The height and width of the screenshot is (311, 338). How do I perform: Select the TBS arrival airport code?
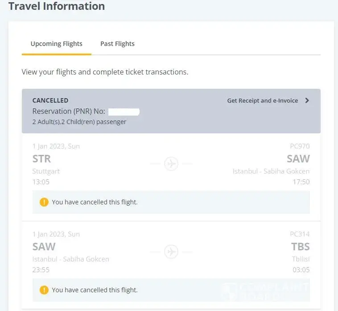(300, 247)
